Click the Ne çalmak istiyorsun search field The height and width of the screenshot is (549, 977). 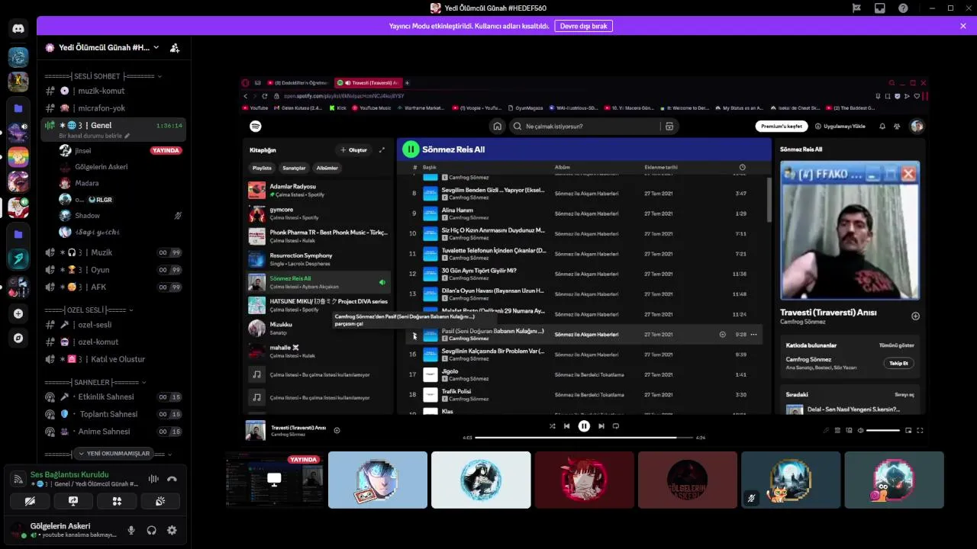[x=593, y=127]
